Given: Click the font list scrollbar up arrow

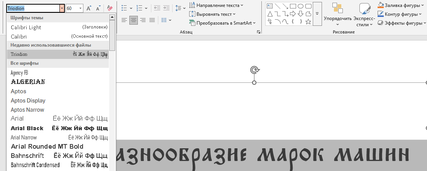Looking at the screenshot, I should click(112, 17).
